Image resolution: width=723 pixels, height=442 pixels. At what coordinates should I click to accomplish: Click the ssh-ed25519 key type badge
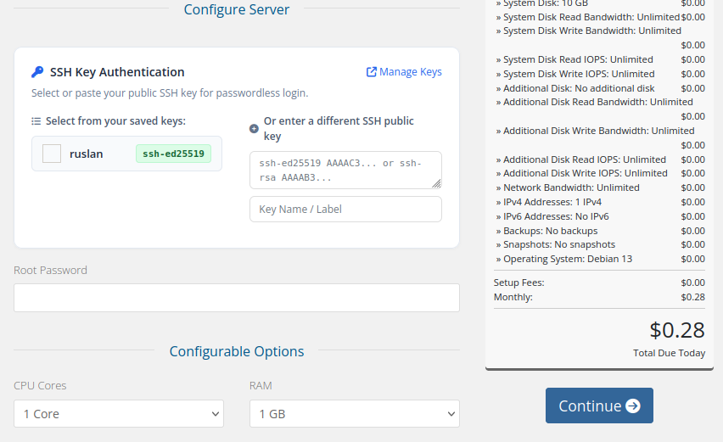173,154
